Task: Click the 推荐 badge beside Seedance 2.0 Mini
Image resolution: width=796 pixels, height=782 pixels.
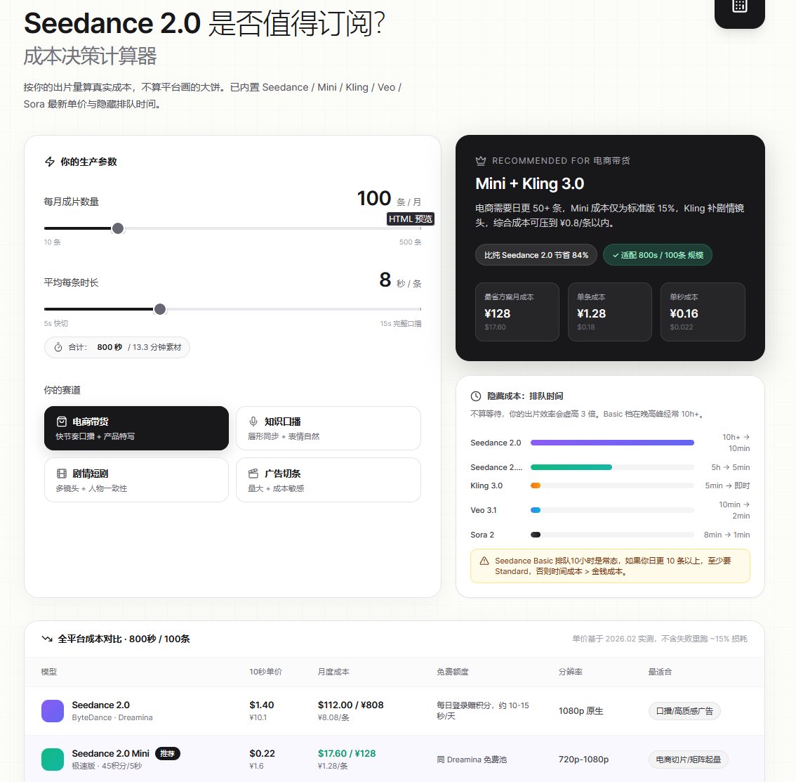Action: 168,753
